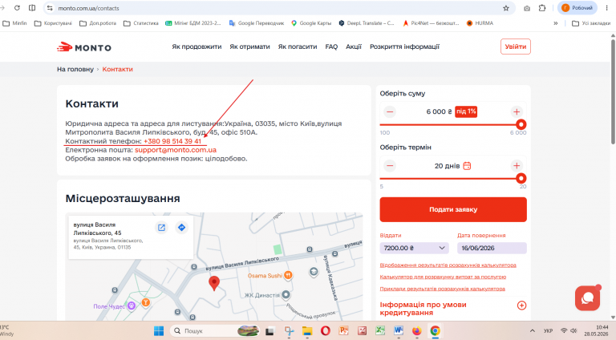Open Firefox from the taskbar
616x340 pixels.
pos(416,331)
